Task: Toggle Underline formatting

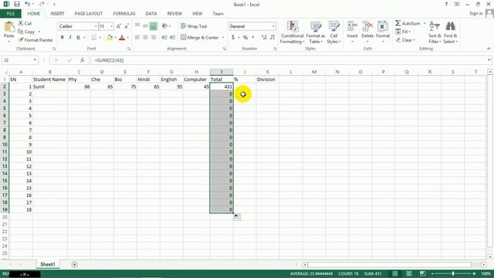Action: pos(78,38)
